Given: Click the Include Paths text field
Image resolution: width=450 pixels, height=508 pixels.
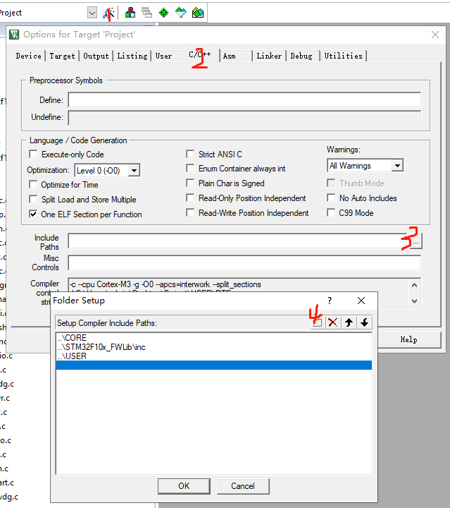Looking at the screenshot, I should pos(239,241).
